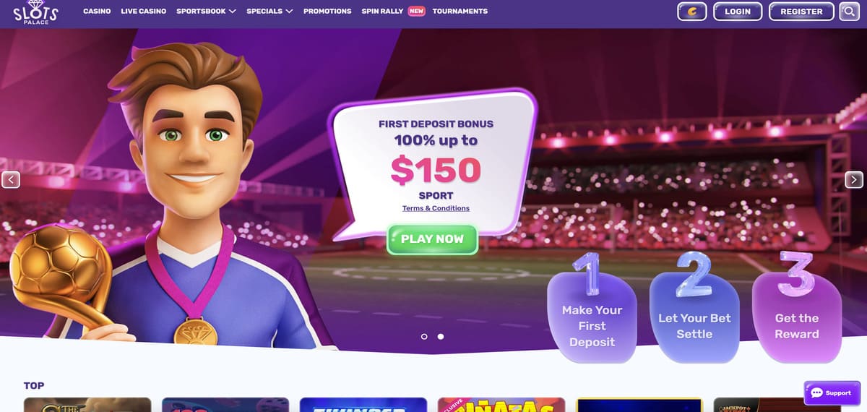Image resolution: width=867 pixels, height=412 pixels.
Task: Advance to next banner slide arrow
Action: [x=854, y=180]
